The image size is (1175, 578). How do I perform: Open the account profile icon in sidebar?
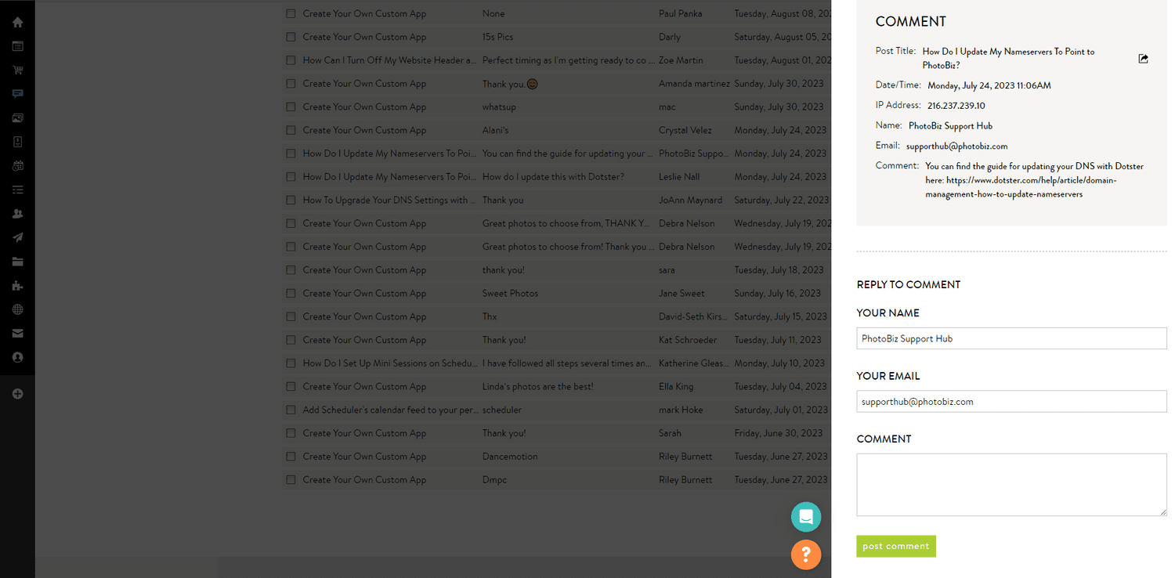click(17, 357)
